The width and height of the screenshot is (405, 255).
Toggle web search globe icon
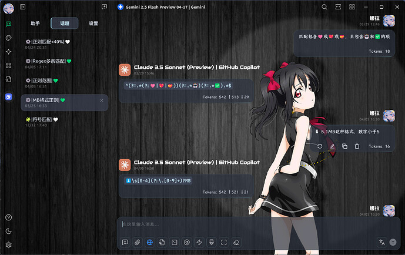tap(150, 242)
